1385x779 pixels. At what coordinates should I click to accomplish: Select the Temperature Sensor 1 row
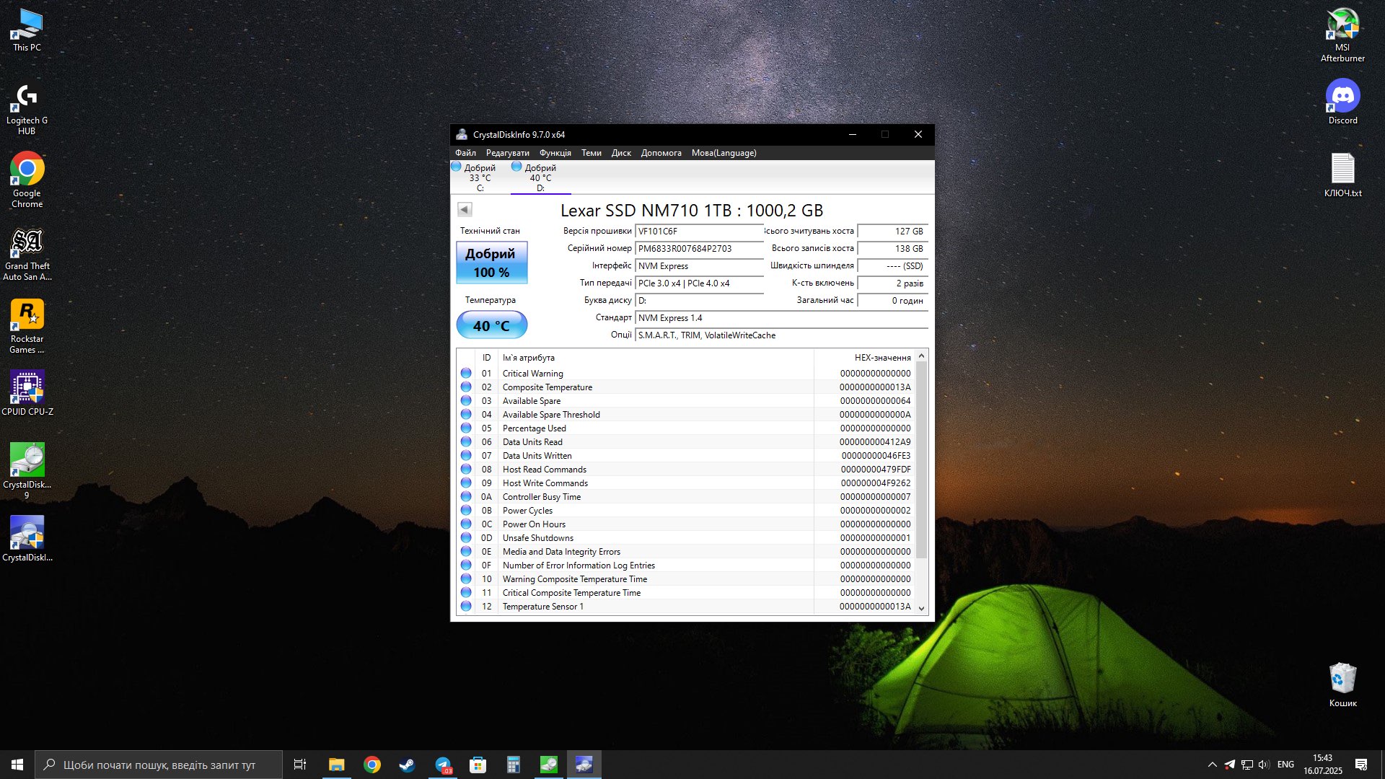(x=685, y=607)
